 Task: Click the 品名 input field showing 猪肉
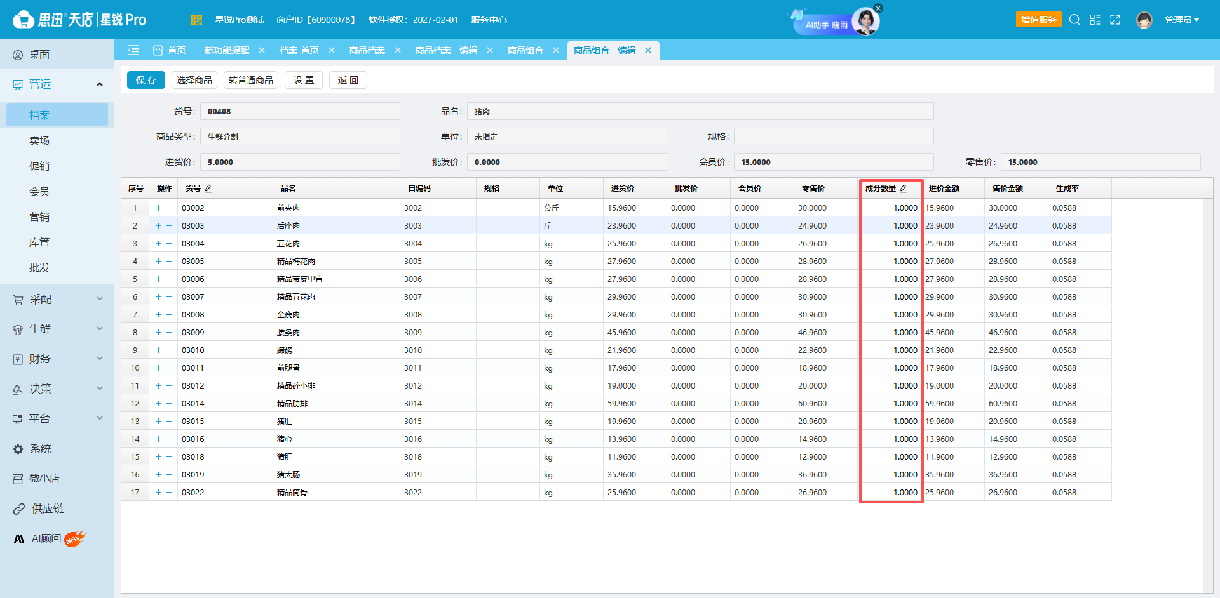[700, 111]
